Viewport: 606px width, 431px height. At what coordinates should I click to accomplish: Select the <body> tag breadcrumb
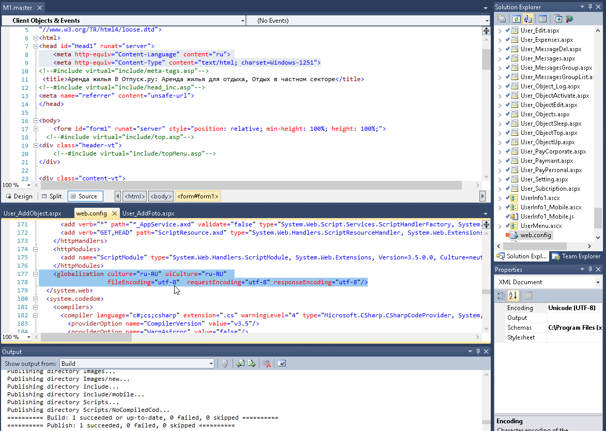point(161,196)
